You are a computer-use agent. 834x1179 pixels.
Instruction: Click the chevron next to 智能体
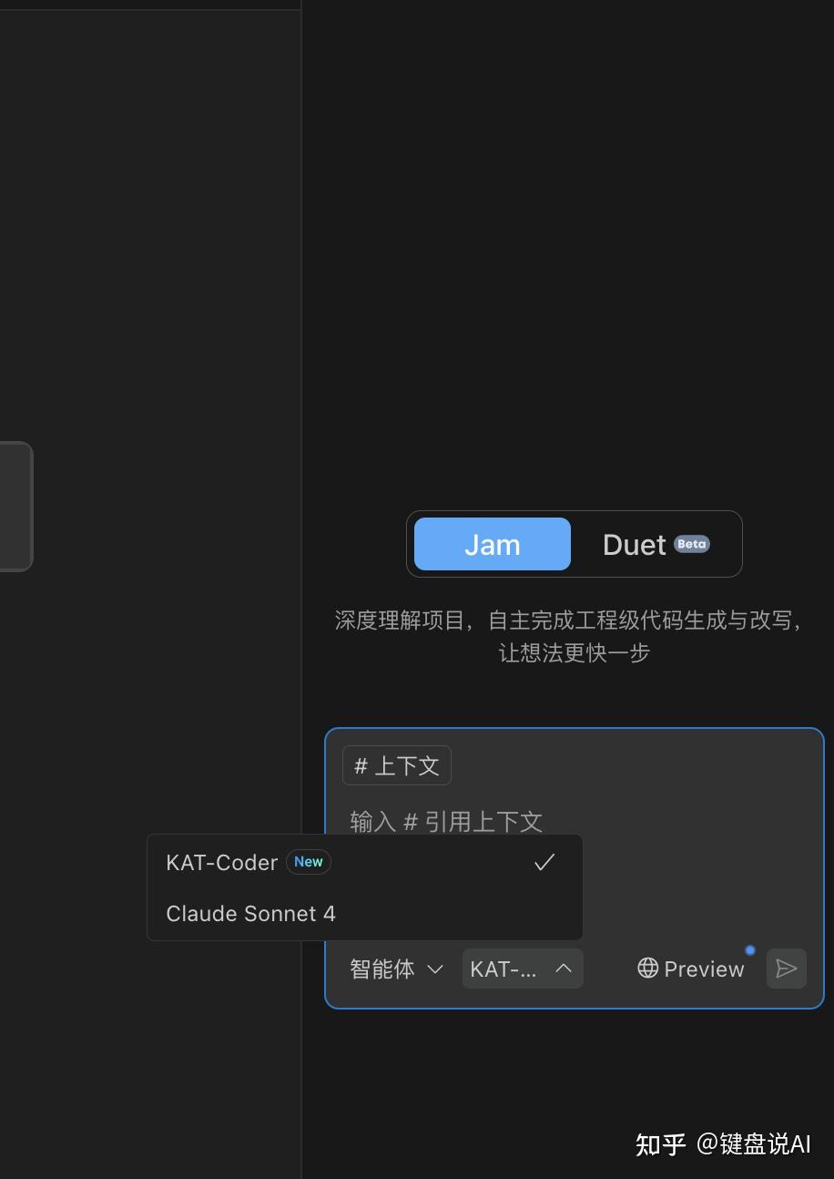click(x=434, y=969)
